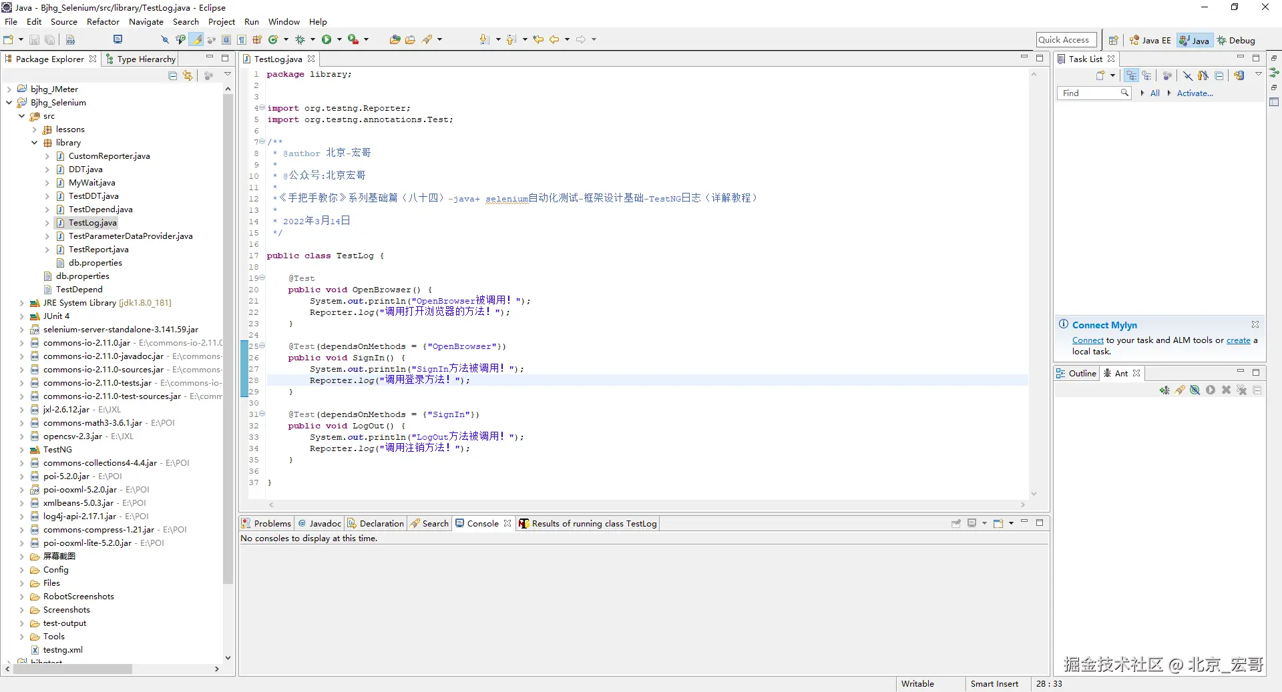Click the Open Task folder icon
This screenshot has width=1282, height=692.
[x=410, y=40]
